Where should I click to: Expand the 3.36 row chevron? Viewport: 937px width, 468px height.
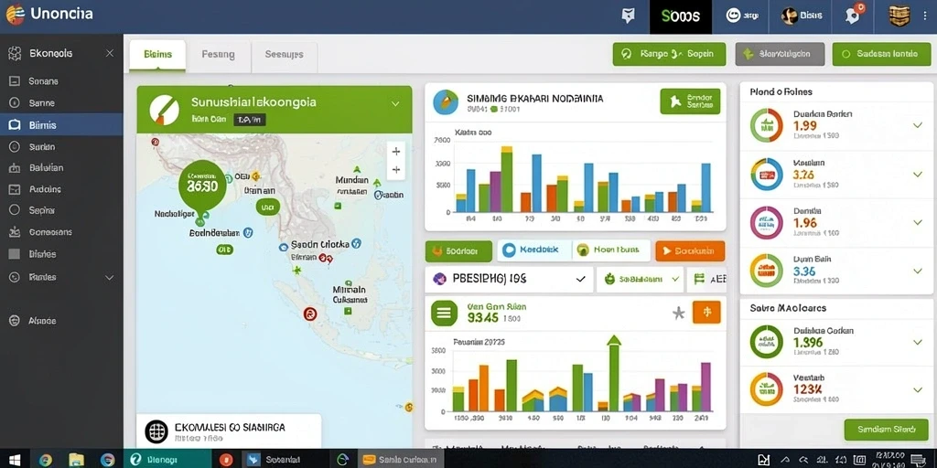coord(918,271)
